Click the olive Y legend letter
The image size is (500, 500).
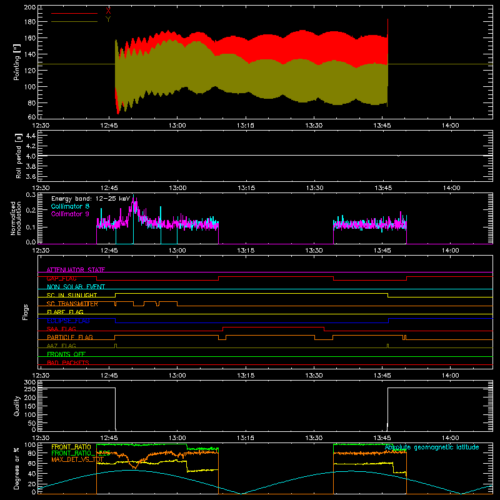pyautogui.click(x=108, y=19)
